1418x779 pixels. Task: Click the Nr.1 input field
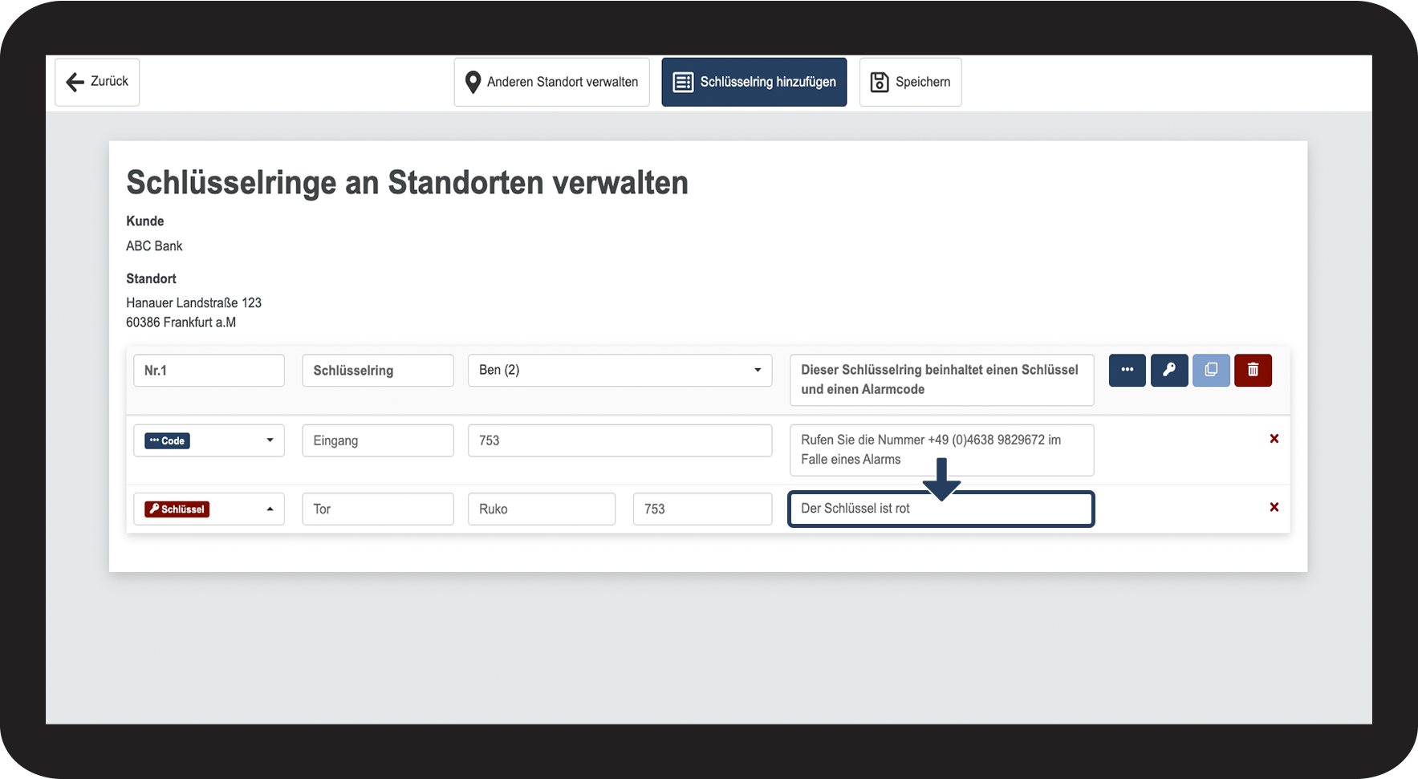coord(209,371)
